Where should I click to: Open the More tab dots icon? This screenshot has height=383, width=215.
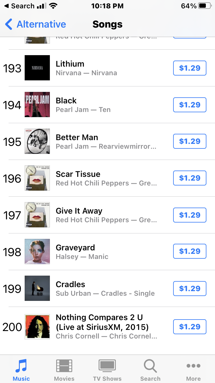[x=193, y=366]
